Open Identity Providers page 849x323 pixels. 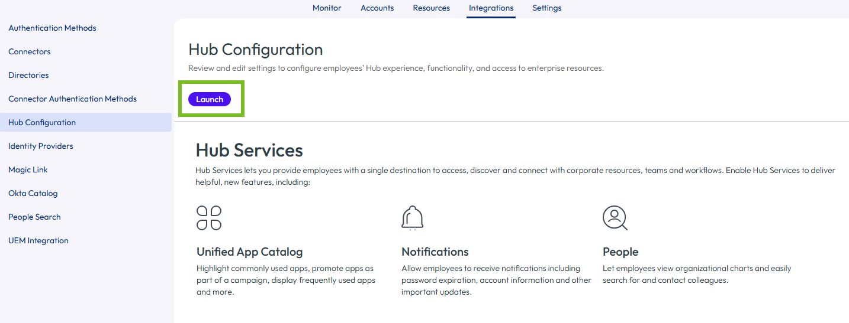(x=86, y=146)
